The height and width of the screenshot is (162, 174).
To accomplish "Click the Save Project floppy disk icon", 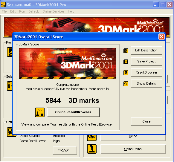I will [126, 62].
